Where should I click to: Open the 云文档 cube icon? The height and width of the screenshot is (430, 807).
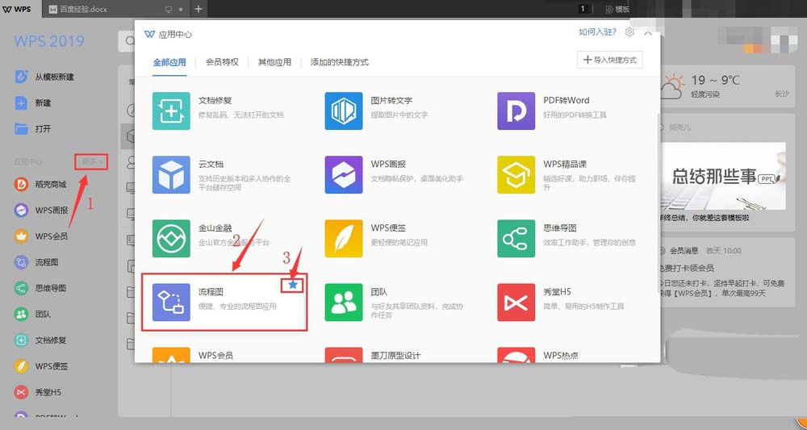pos(171,175)
